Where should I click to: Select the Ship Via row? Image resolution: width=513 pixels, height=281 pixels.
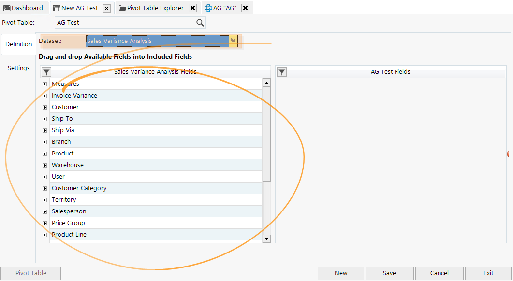(156, 130)
